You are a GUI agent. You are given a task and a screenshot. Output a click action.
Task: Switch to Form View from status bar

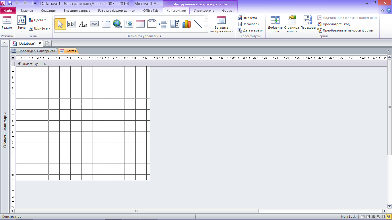tap(363, 217)
